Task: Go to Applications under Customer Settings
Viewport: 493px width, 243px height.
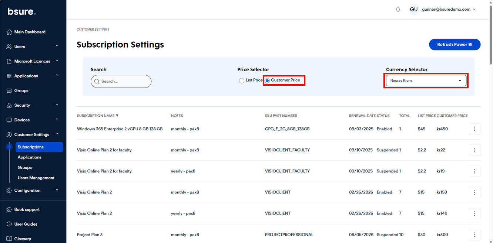Action: (x=30, y=157)
